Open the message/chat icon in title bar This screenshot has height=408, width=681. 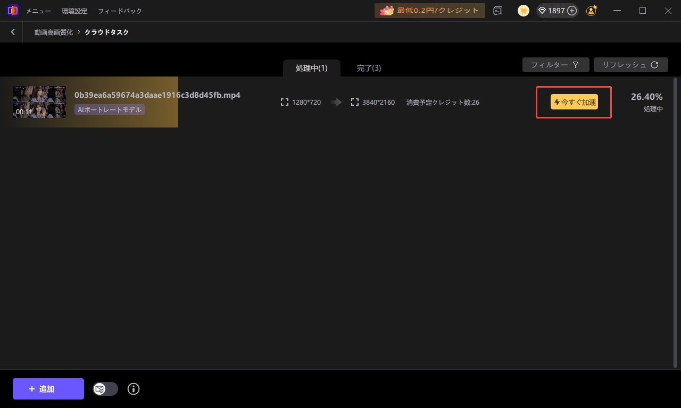point(497,11)
